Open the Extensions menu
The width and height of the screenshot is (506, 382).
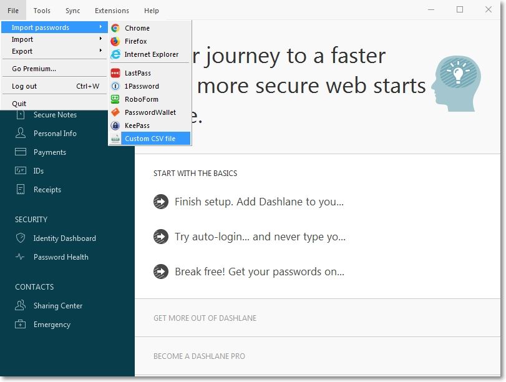click(112, 11)
